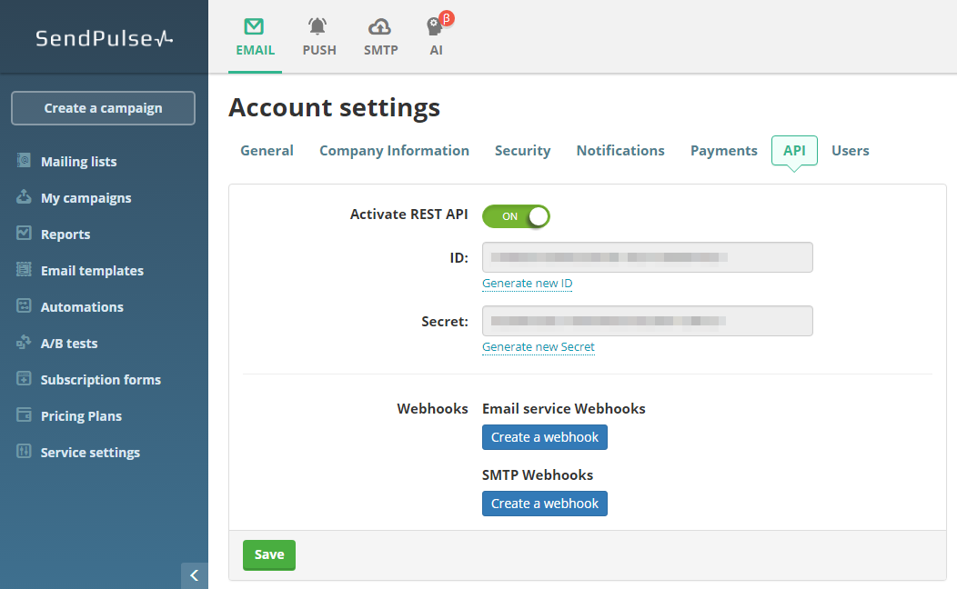Open Reports via its chart icon
The image size is (957, 589).
(x=24, y=234)
